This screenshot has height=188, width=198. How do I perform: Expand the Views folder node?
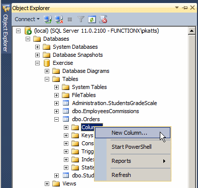pos(47,184)
